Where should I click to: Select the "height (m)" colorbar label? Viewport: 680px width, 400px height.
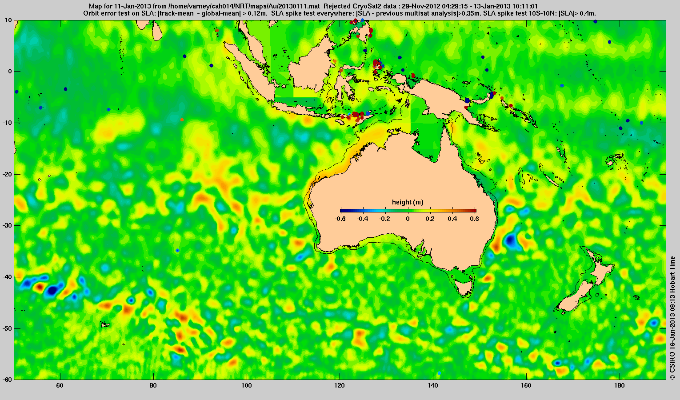tap(408, 202)
